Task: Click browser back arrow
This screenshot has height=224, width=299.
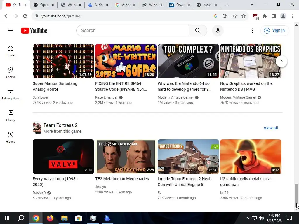Action: pyautogui.click(x=6, y=16)
